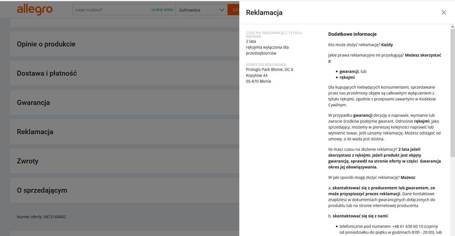Image resolution: width=455 pixels, height=236 pixels.
Task: Click the '2 lata' complaint period text
Action: coord(251,42)
